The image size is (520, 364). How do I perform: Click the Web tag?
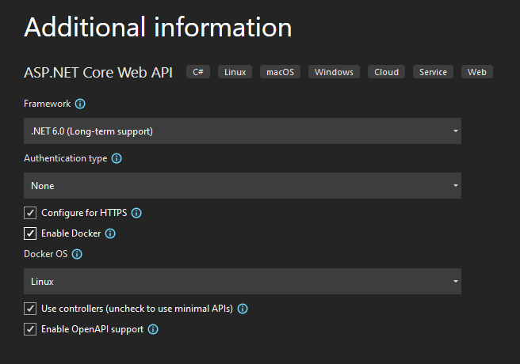click(477, 72)
